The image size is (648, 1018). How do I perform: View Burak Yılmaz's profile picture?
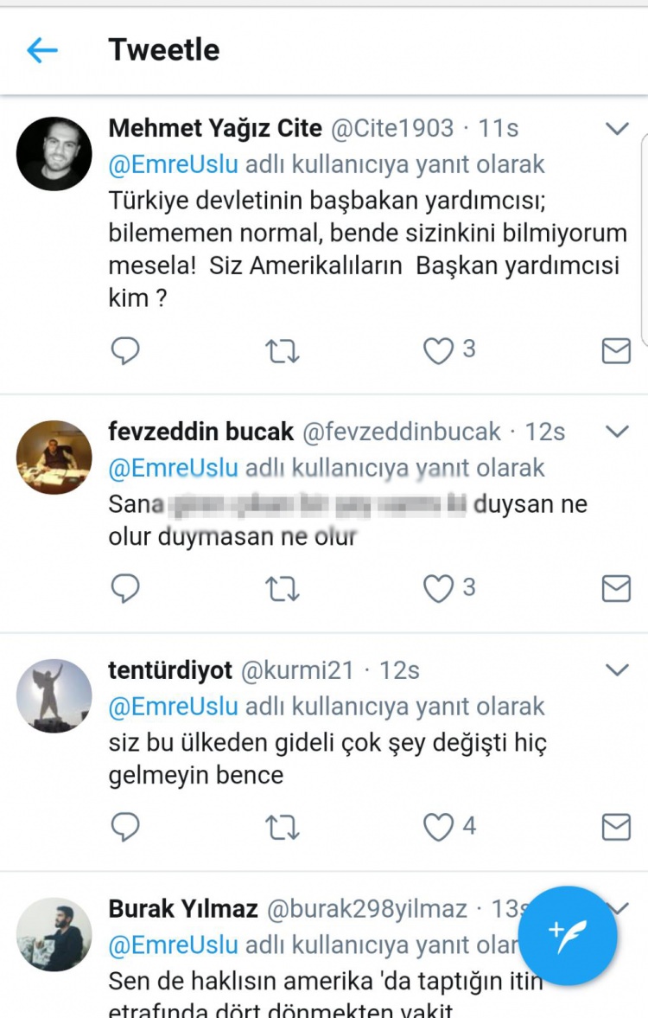pos(54,935)
